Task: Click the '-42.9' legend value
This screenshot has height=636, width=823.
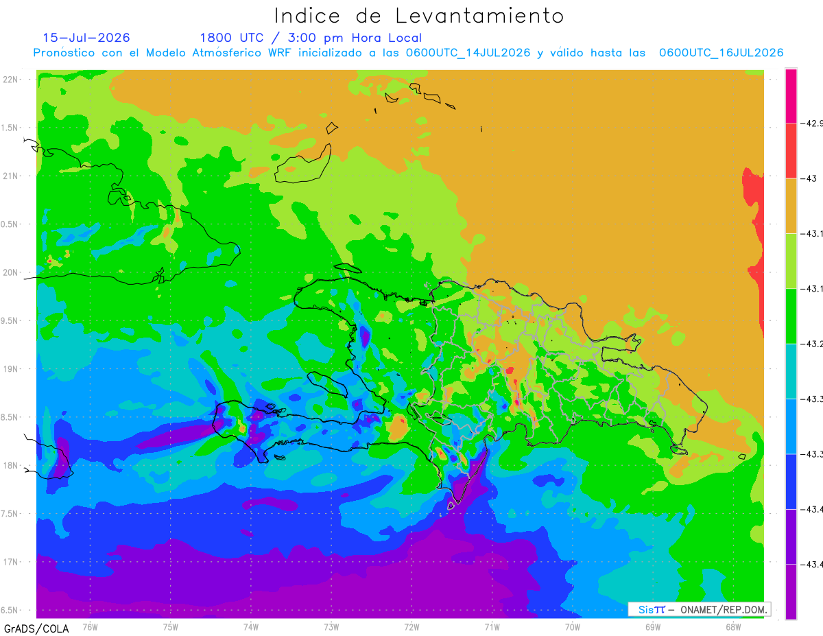Action: 811,123
